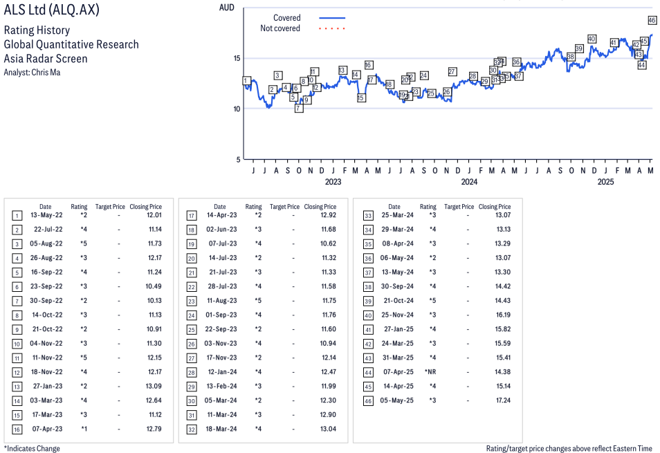Click the *NR rating for 07-Apr-25

tap(430, 372)
